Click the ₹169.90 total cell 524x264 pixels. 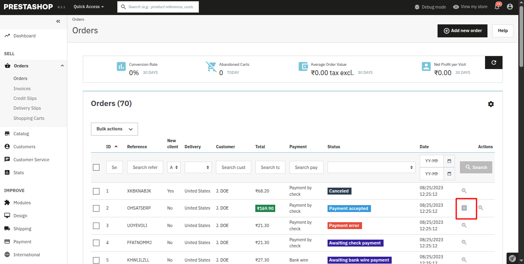[265, 208]
